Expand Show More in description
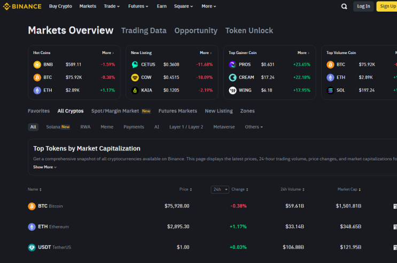Image resolution: width=397 pixels, height=263 pixels. 45,167
